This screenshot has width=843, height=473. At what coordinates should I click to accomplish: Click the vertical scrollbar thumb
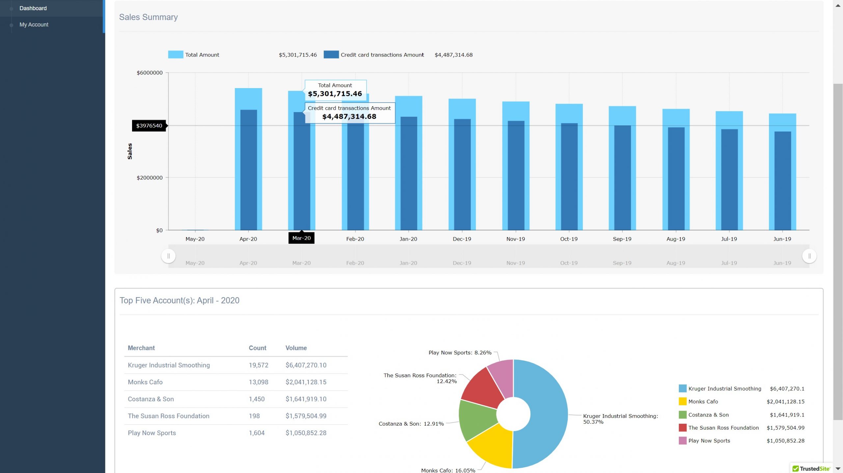(x=838, y=252)
